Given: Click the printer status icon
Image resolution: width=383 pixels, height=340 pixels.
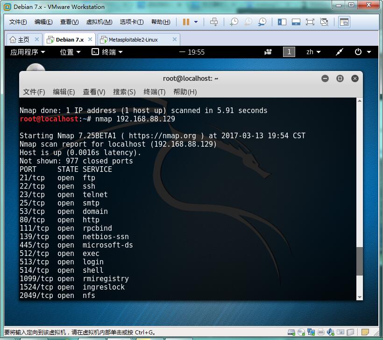Looking at the screenshot, I should (x=321, y=332).
